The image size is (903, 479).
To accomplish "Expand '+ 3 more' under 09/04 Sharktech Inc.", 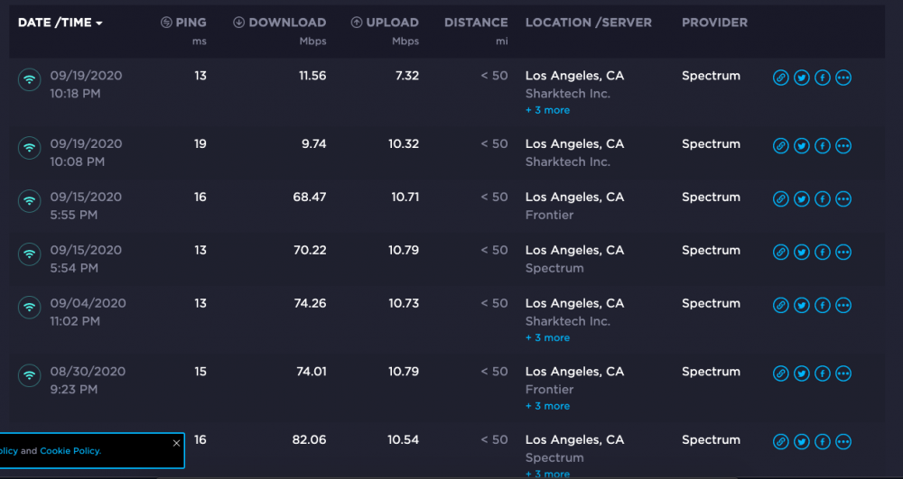I will [x=548, y=337].
